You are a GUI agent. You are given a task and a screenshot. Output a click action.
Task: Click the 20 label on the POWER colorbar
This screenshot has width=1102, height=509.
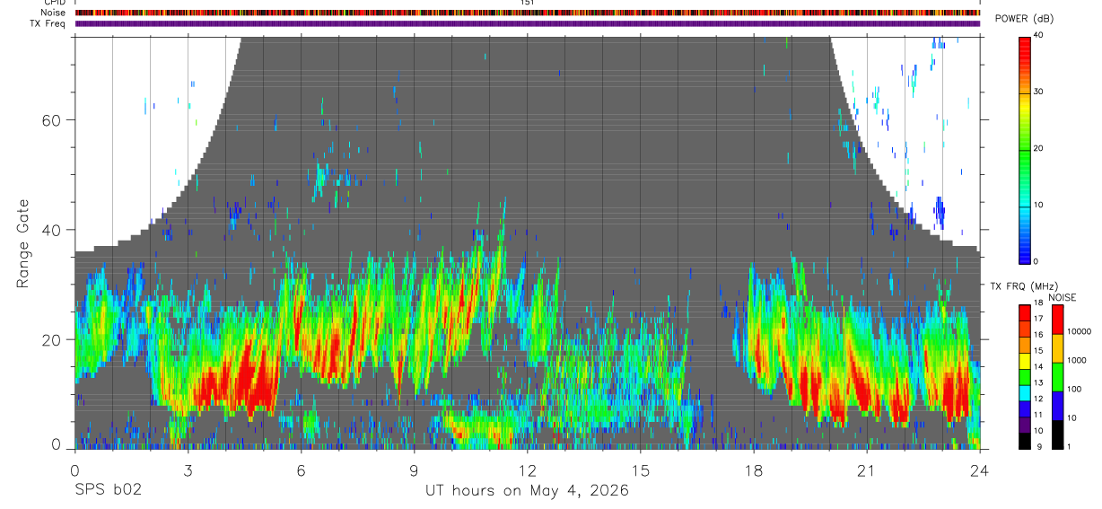(x=1037, y=148)
